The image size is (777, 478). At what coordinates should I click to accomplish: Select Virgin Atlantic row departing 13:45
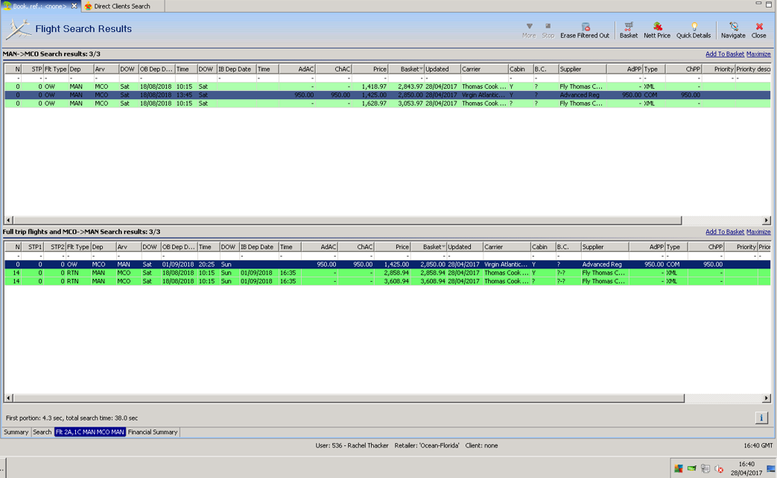[x=387, y=95]
